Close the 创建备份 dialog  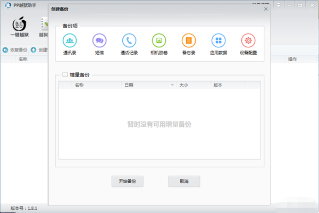coord(266,9)
